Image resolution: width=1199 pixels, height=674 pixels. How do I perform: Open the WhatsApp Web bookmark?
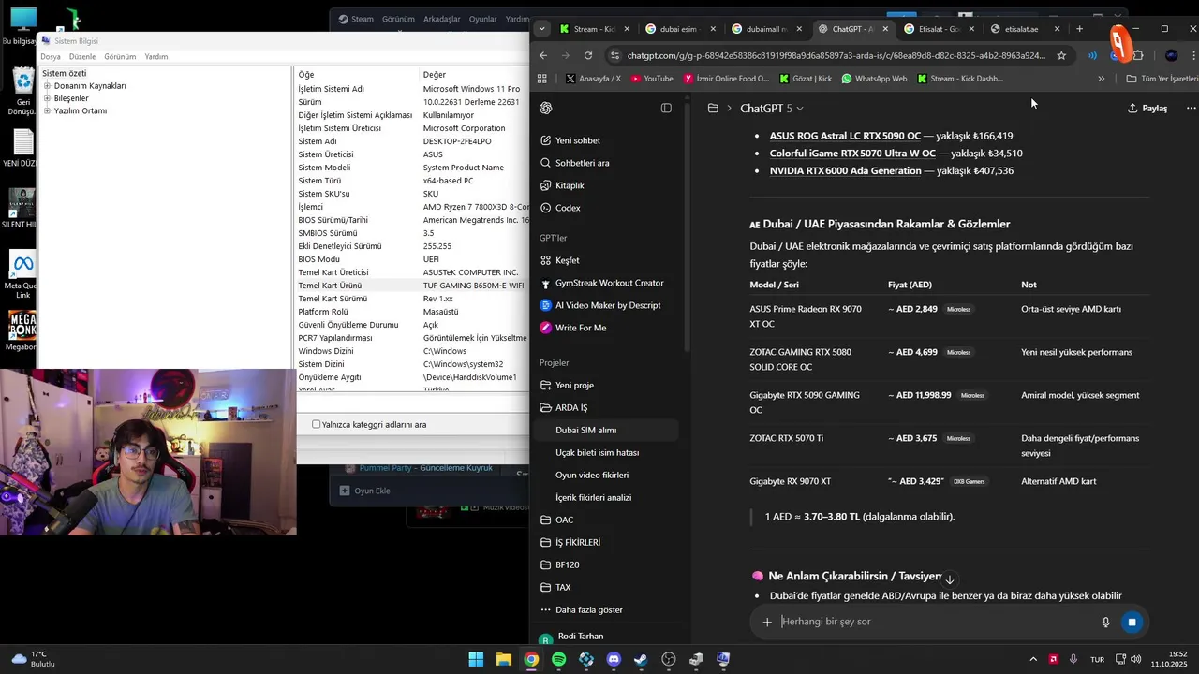tap(874, 79)
